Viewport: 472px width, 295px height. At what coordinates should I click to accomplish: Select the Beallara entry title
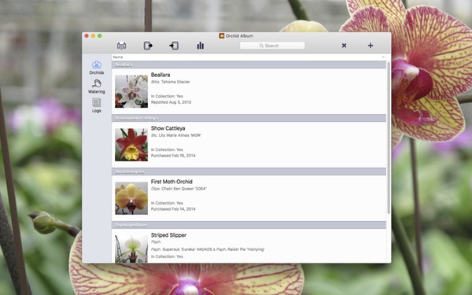tap(160, 75)
